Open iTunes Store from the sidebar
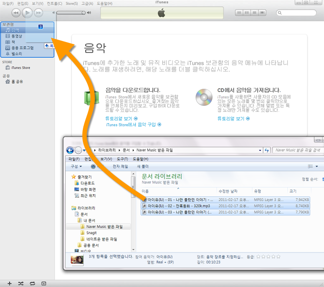 (x=18, y=68)
